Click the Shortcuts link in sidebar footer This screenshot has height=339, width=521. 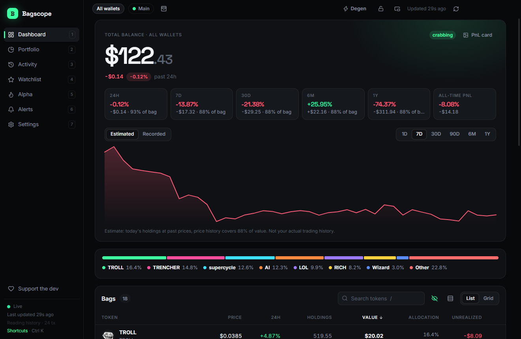click(17, 331)
